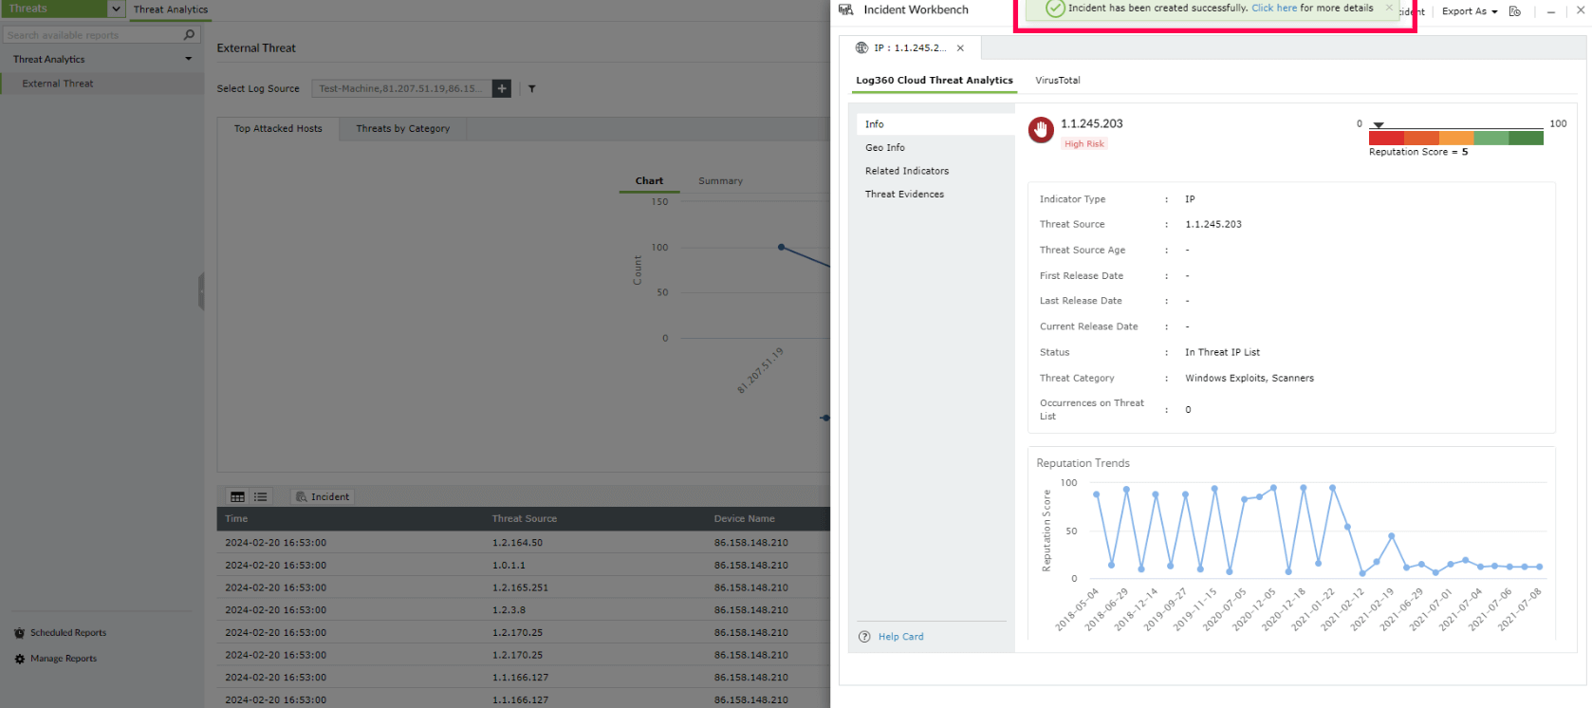Open the Help Card link
Screen dimensions: 1592x708
point(900,637)
